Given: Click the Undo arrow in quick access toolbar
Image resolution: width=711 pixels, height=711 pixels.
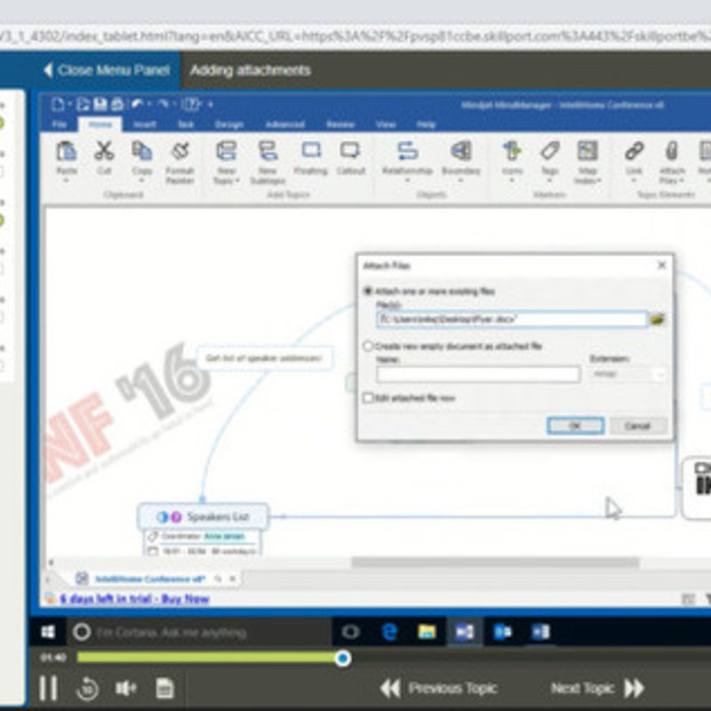Looking at the screenshot, I should [137, 104].
